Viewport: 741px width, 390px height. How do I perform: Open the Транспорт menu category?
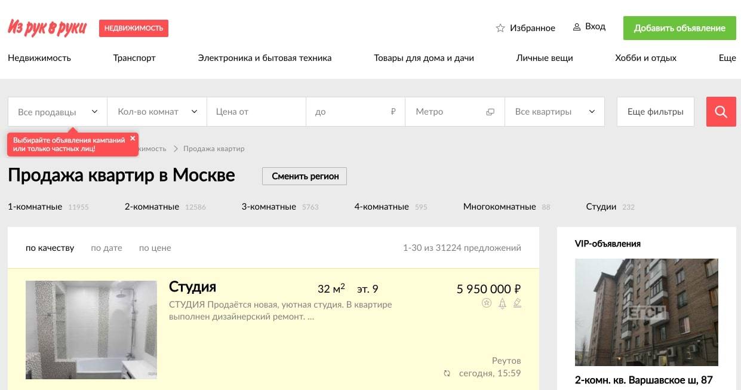click(134, 58)
